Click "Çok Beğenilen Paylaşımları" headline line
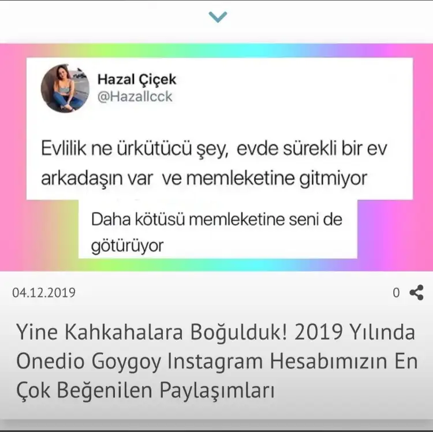This screenshot has width=433, height=432. pos(145,390)
